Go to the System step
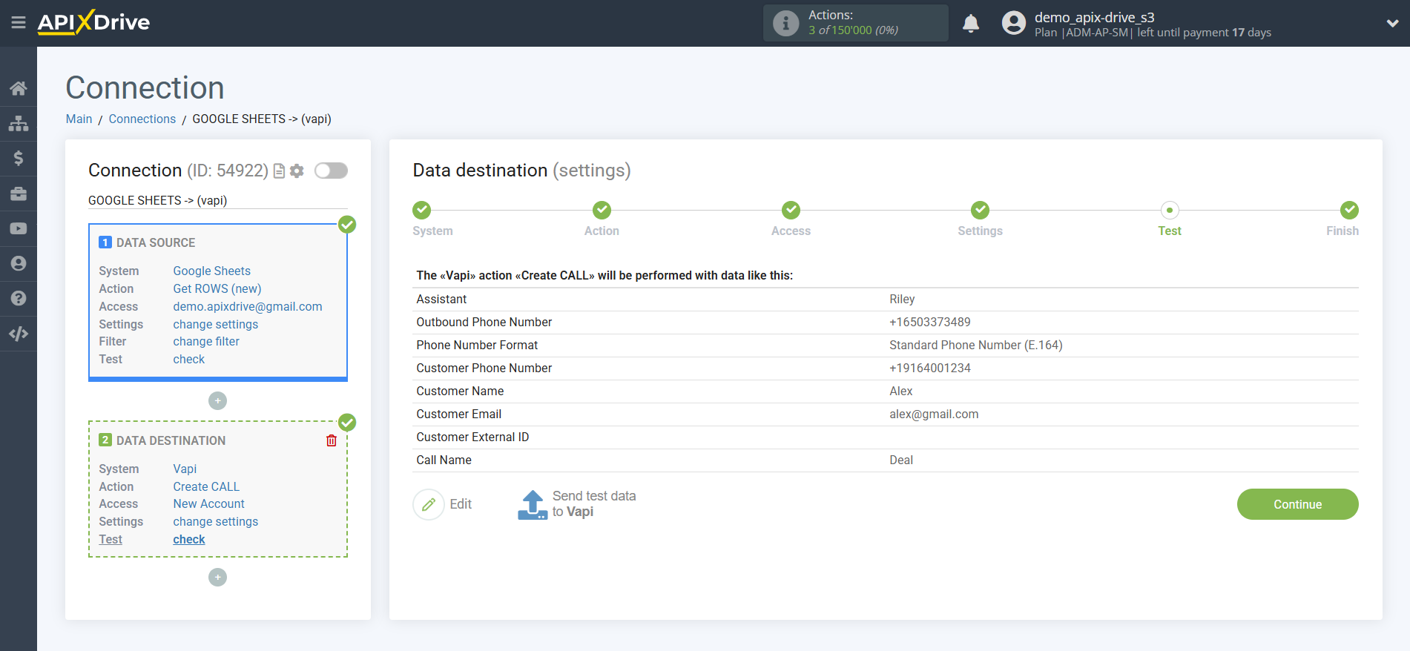1410x651 pixels. (x=422, y=210)
